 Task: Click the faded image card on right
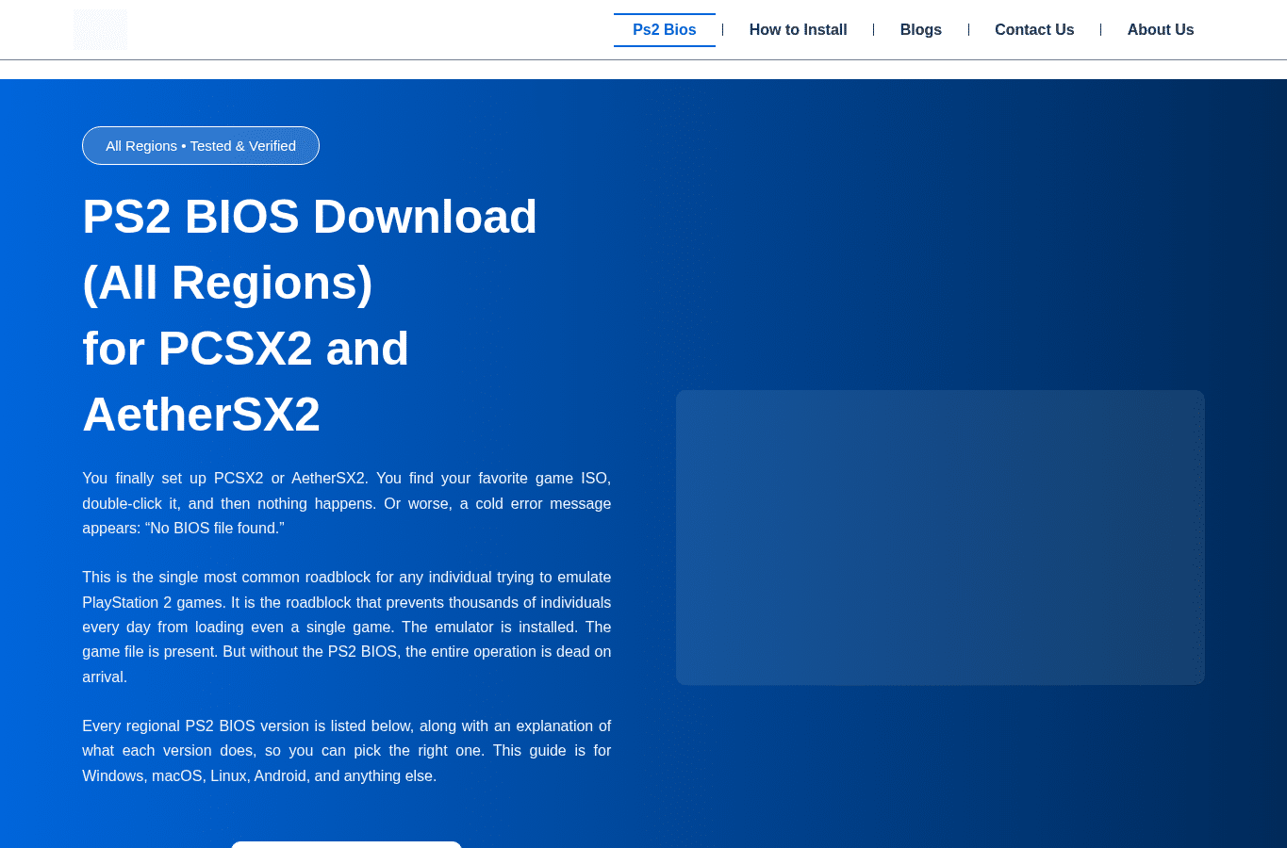coord(940,537)
